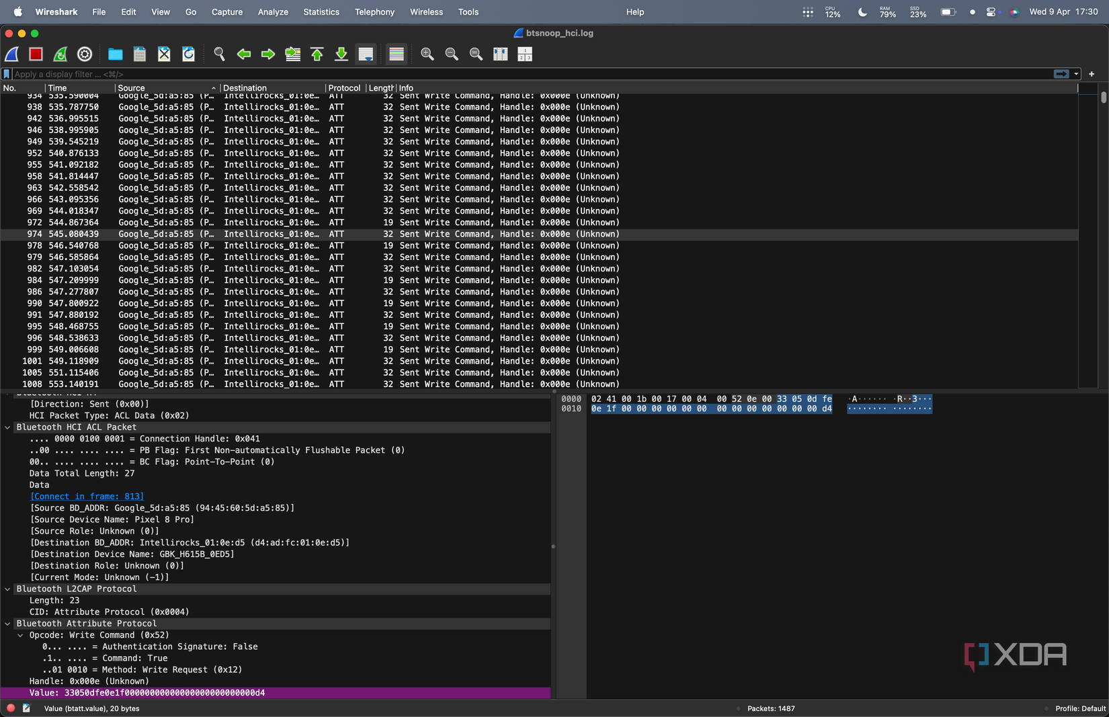Apply display filter arrow button
This screenshot has width=1109, height=717.
point(1061,74)
